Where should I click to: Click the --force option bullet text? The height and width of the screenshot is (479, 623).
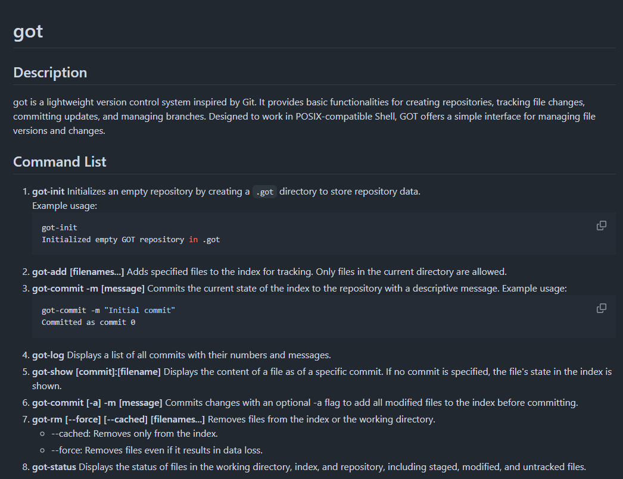coord(157,450)
